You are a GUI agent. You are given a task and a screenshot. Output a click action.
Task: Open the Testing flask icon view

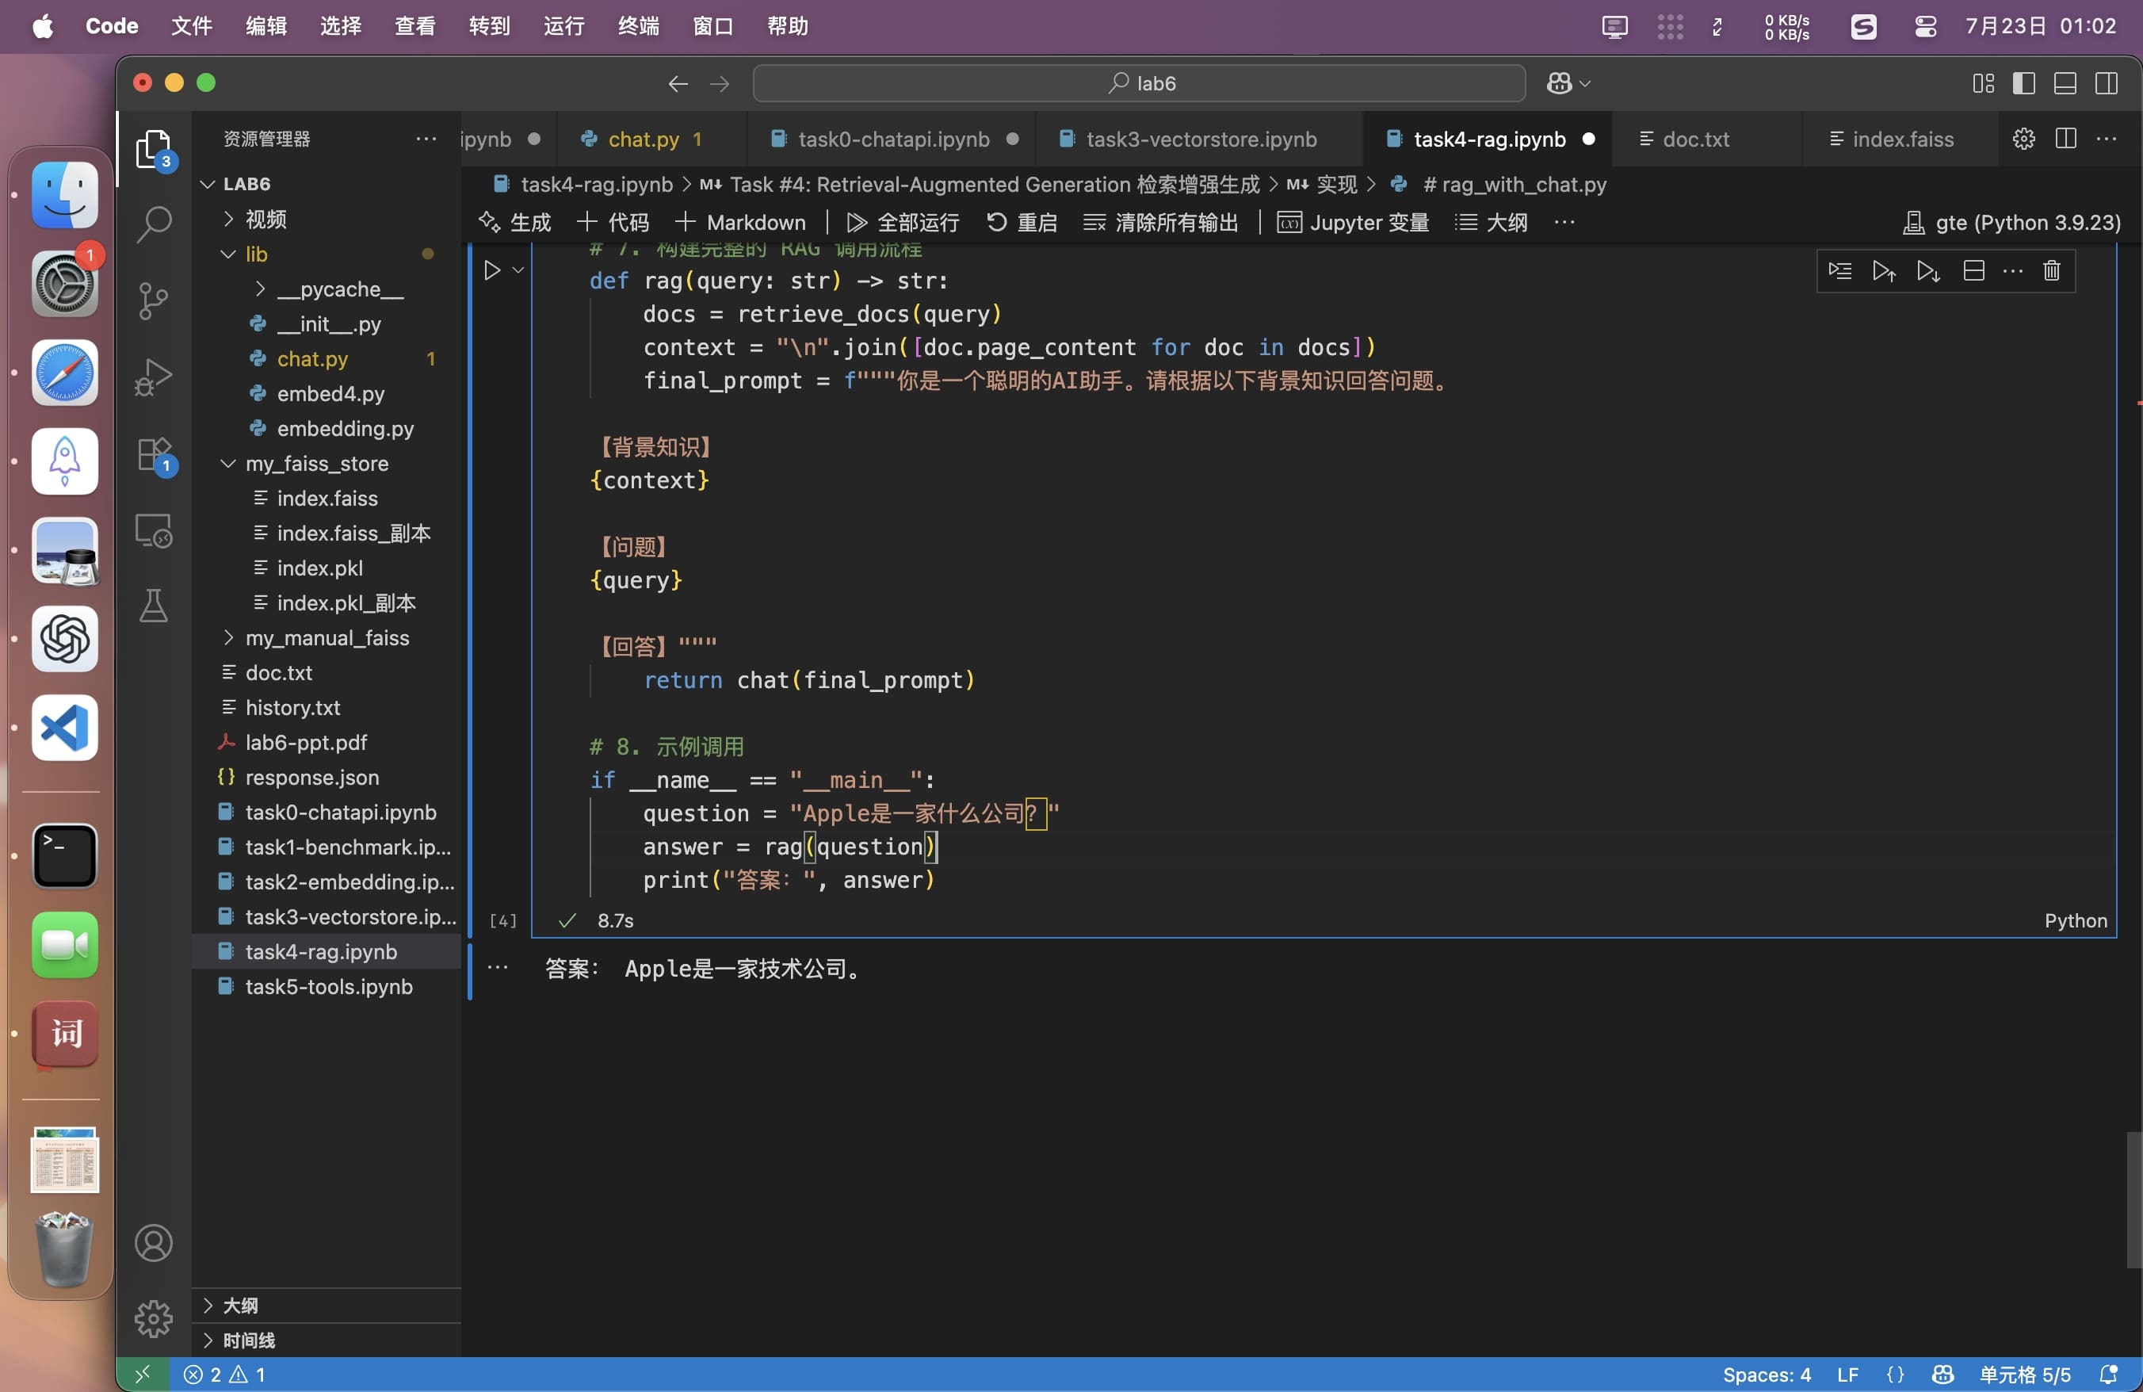(x=153, y=606)
